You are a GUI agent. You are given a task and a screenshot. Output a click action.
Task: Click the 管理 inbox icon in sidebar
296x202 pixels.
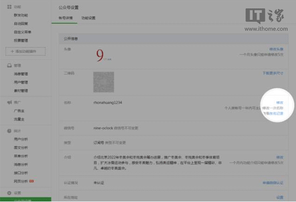(x=9, y=65)
